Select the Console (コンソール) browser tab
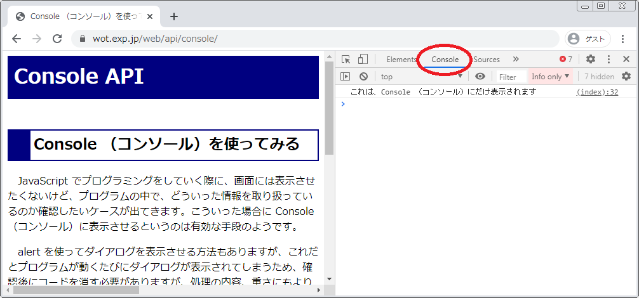This screenshot has width=639, height=298. (84, 16)
